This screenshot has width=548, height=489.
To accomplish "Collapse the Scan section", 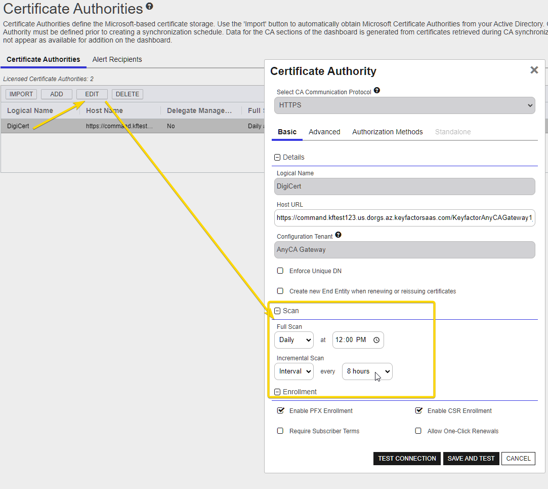I will coord(277,311).
